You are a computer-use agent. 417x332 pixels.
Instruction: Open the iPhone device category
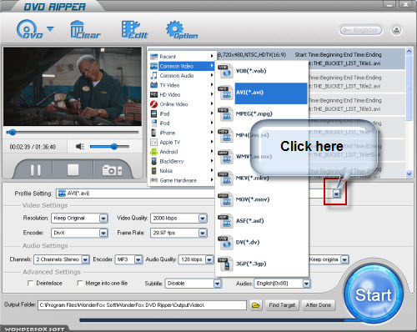pyautogui.click(x=182, y=133)
